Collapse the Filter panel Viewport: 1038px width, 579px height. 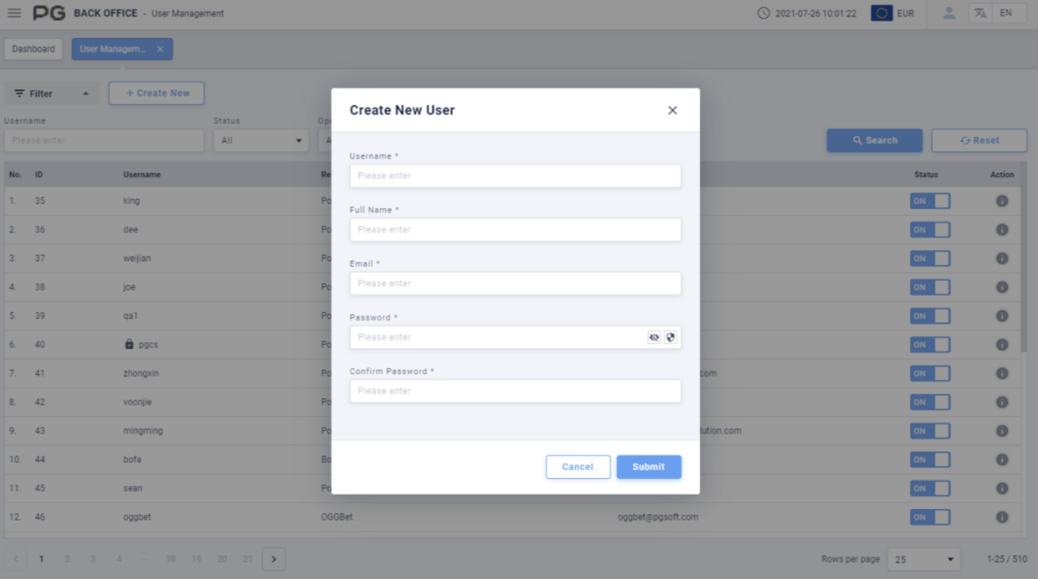51,93
